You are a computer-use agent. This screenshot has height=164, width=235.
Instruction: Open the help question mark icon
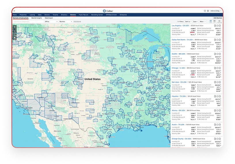click(205, 11)
